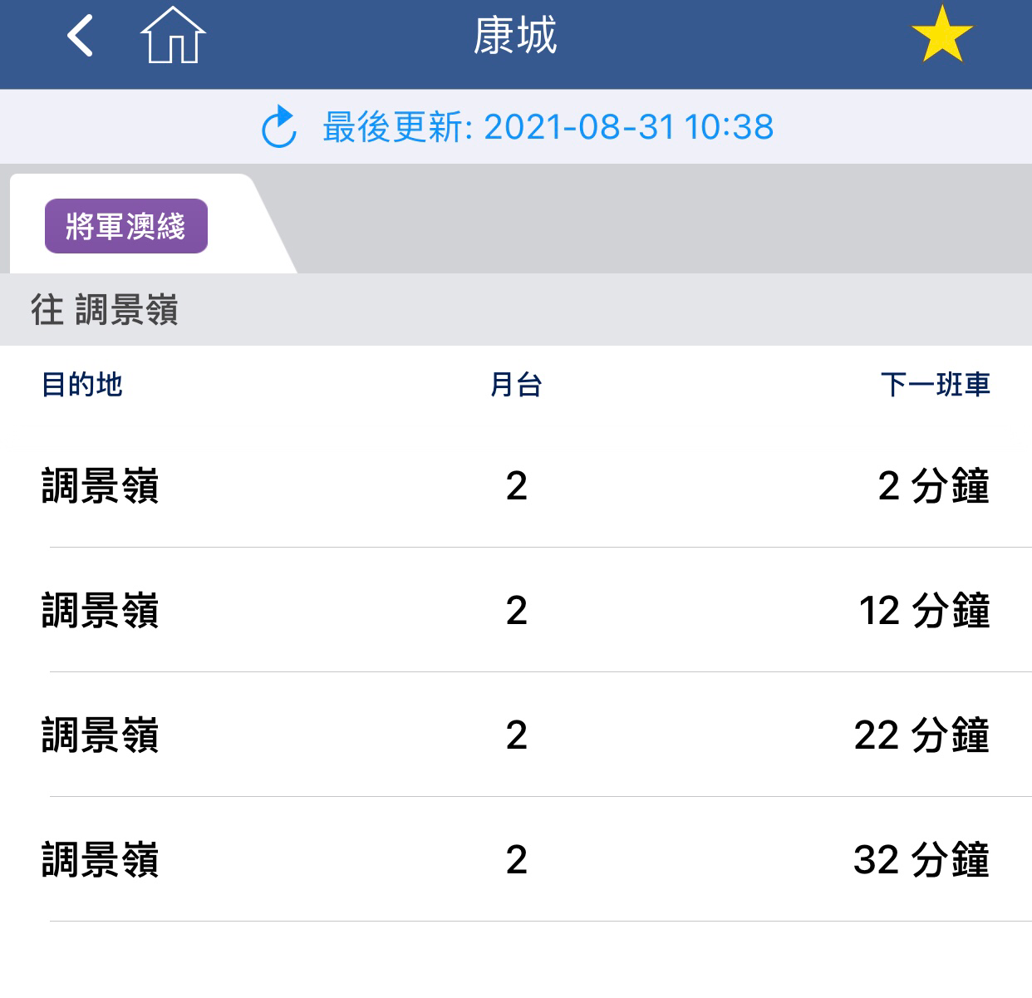
Task: Tap the 康城 station title
Action: pyautogui.click(x=515, y=37)
